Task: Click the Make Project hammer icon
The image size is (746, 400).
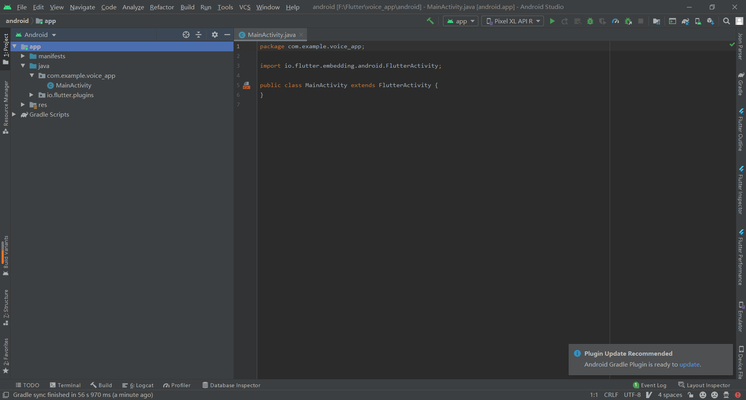Action: click(x=430, y=21)
